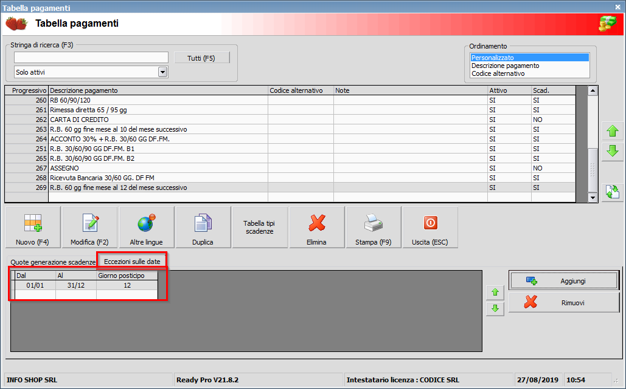Screen dimensions: 626x389
Task: Select Ricevuta Bancaria 30/60 GG. DF FM row
Action: 290,178
